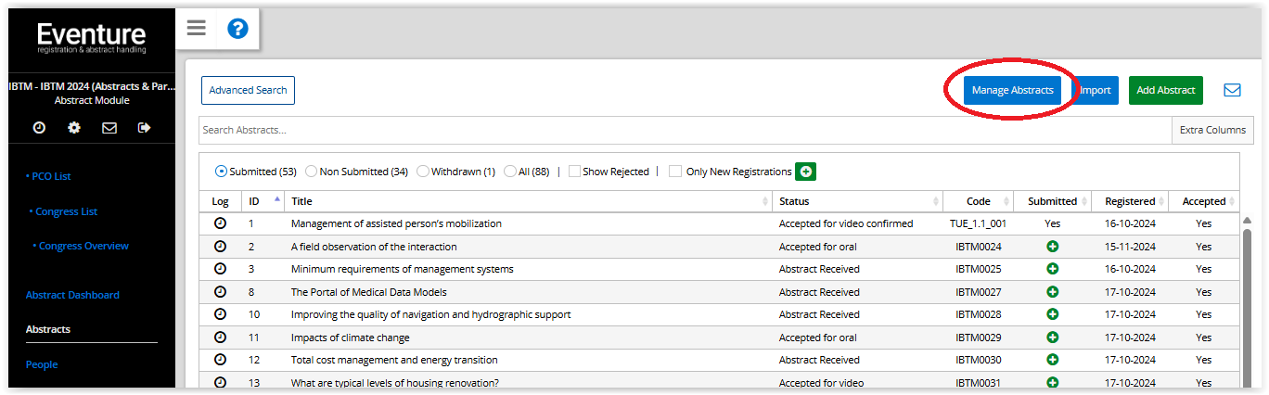Click the logout arrow icon in sidebar
Image resolution: width=1269 pixels, height=395 pixels.
[x=144, y=128]
